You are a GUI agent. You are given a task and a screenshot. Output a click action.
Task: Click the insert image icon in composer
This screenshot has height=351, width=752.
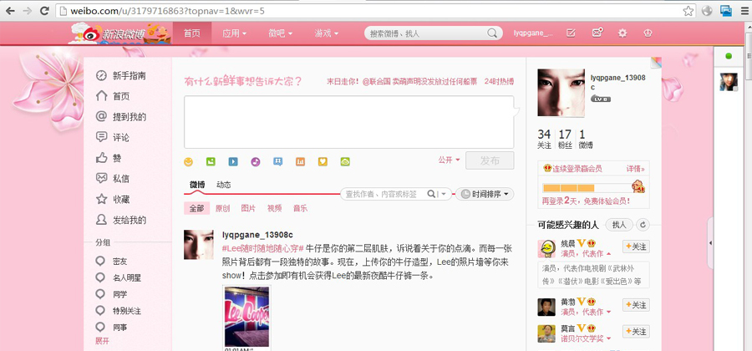click(211, 161)
